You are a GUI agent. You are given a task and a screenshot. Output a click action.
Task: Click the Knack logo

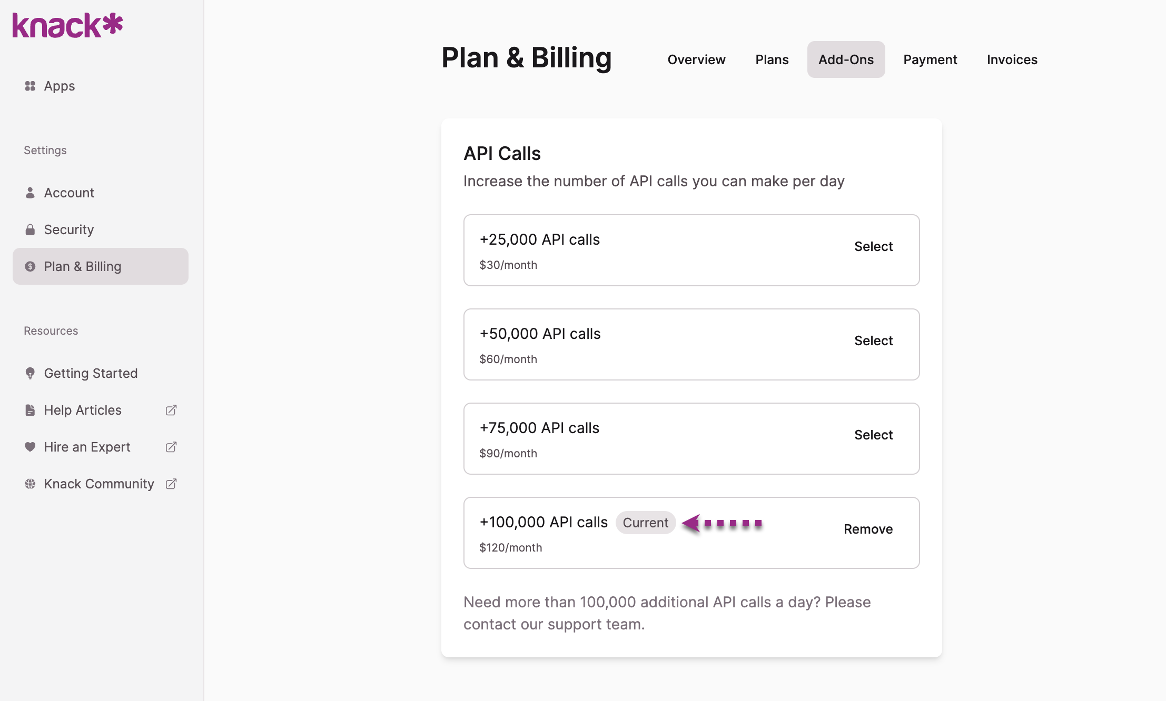67,25
